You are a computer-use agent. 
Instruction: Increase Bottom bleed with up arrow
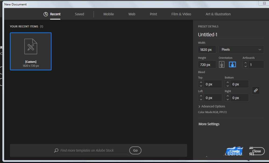point(228,82)
